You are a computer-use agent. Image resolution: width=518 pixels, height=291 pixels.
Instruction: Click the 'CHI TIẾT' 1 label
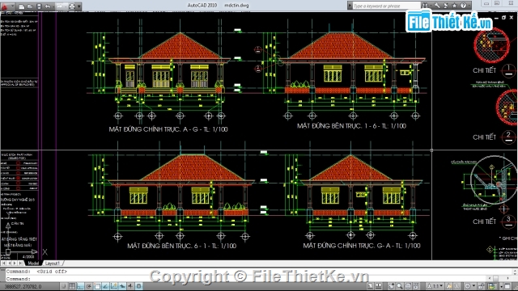tap(484, 70)
